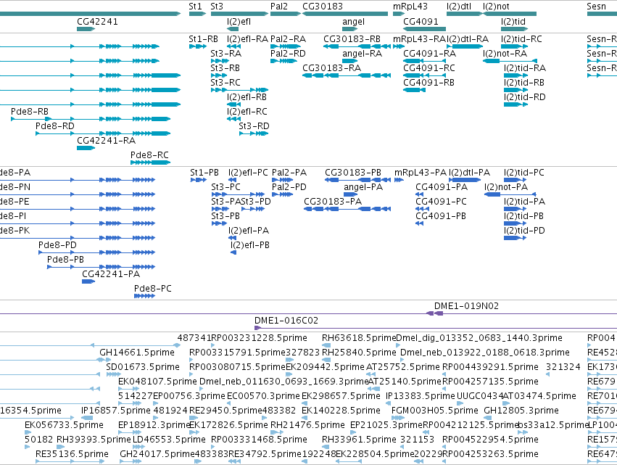The width and height of the screenshot is (617, 465).
Task: Select the l(2)tid gene label
Action: click(513, 22)
